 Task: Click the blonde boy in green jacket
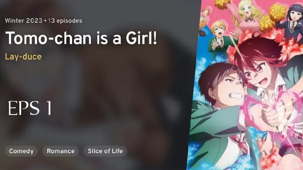click(x=218, y=39)
